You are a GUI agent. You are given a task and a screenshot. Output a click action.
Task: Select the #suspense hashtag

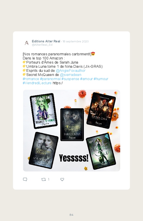(70, 79)
